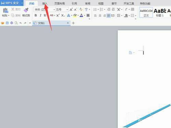Save the document with disk icon
Screen dimensions: 171x128
pyautogui.click(x=7, y=23)
